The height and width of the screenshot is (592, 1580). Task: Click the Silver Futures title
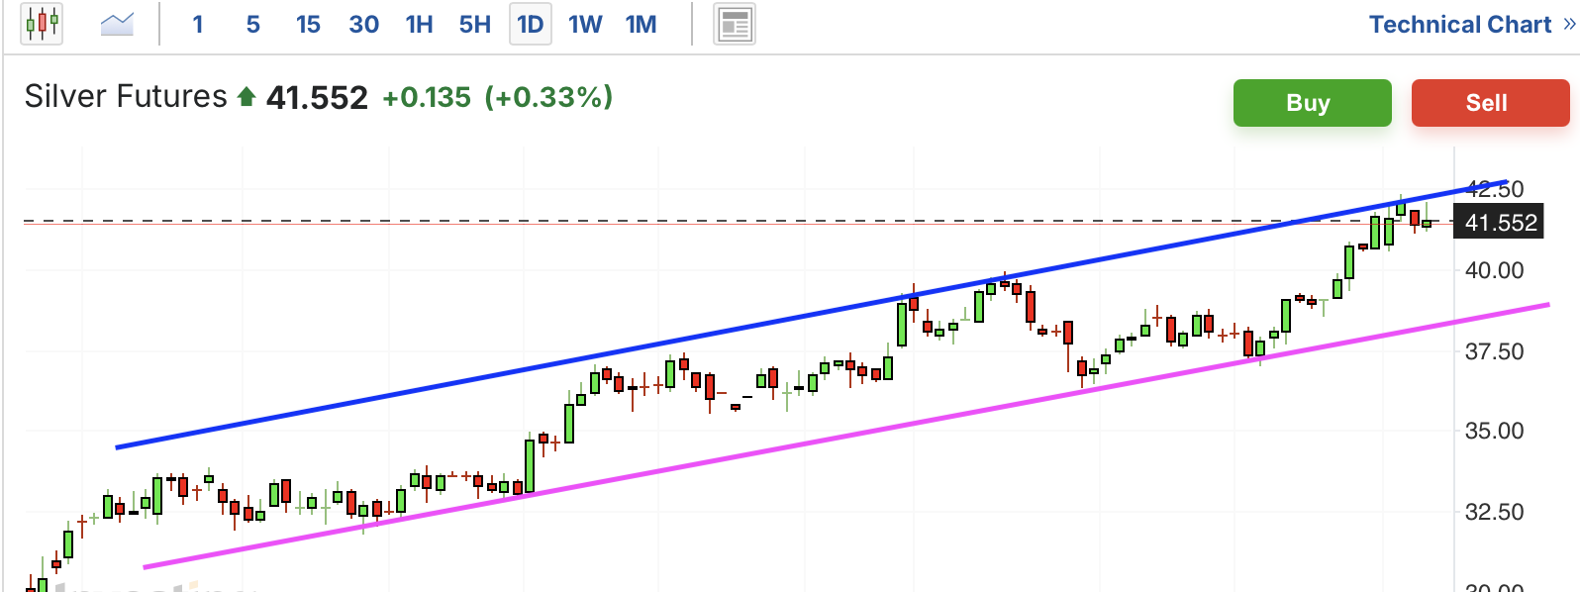126,96
